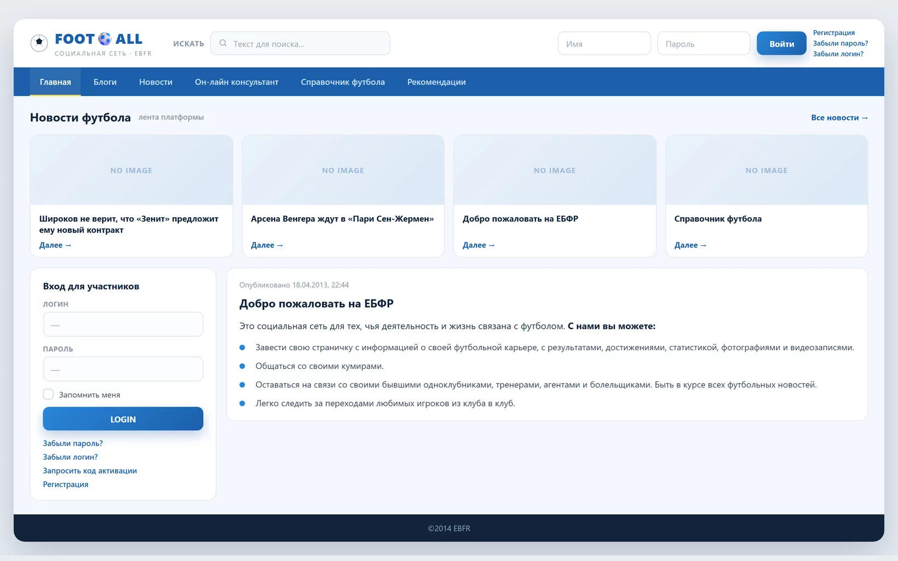Click Далее under the Широков news card
The image size is (898, 561).
[55, 245]
